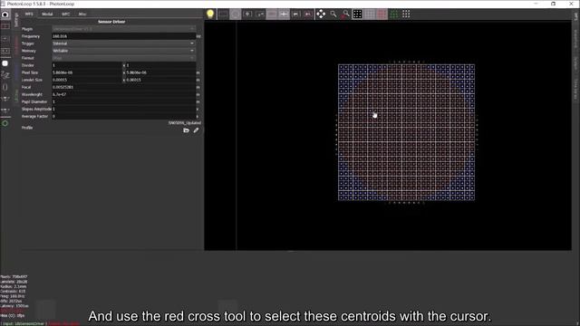
Task: Select the magnifier with red marker
Action: 345,14
